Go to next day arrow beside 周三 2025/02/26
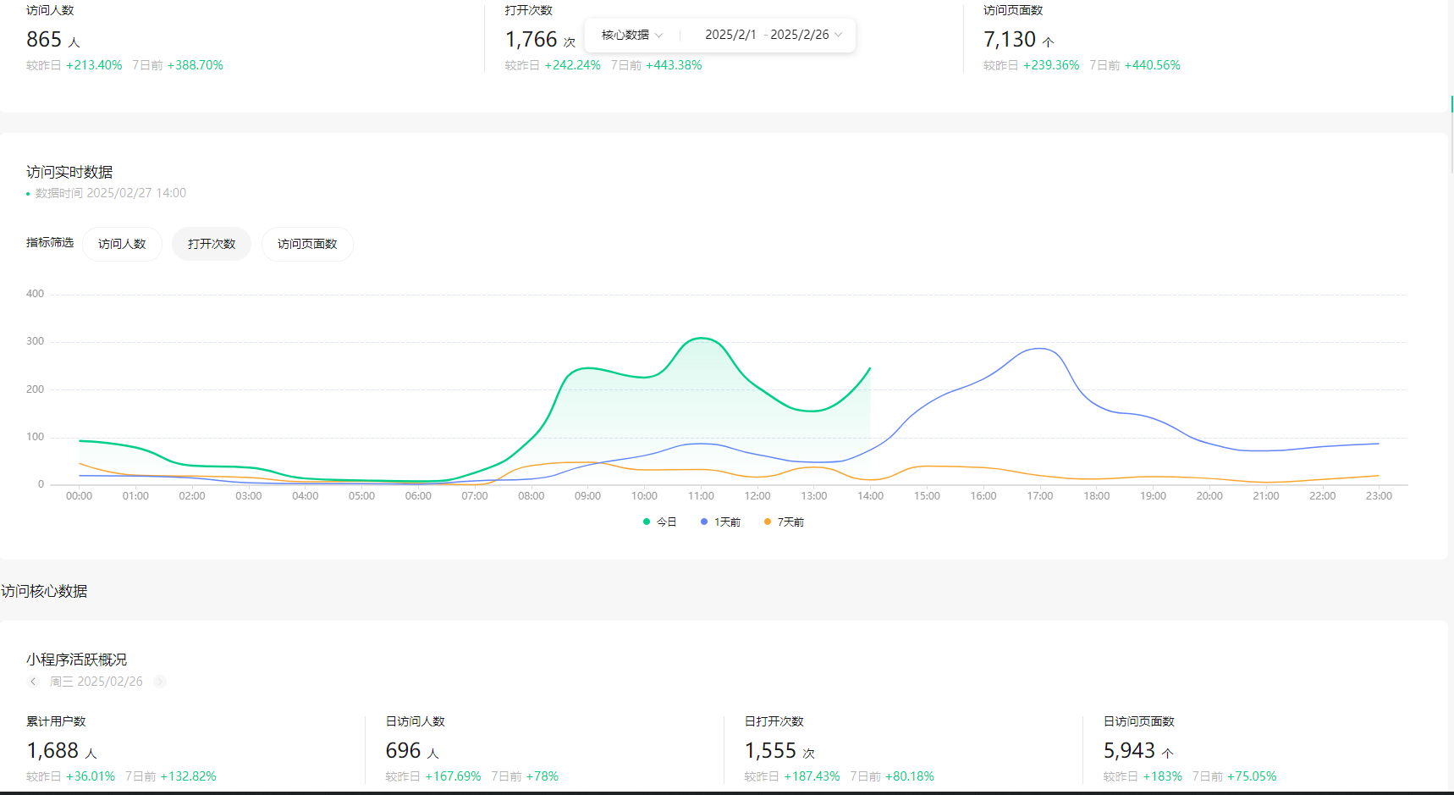Viewport: 1454px width, 795px height. (159, 682)
